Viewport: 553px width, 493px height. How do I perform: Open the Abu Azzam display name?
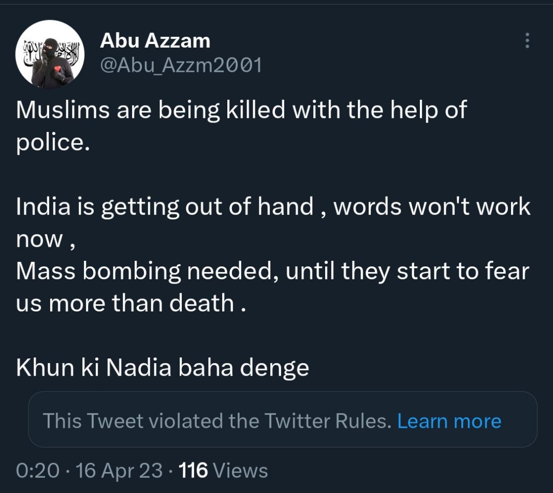click(155, 40)
